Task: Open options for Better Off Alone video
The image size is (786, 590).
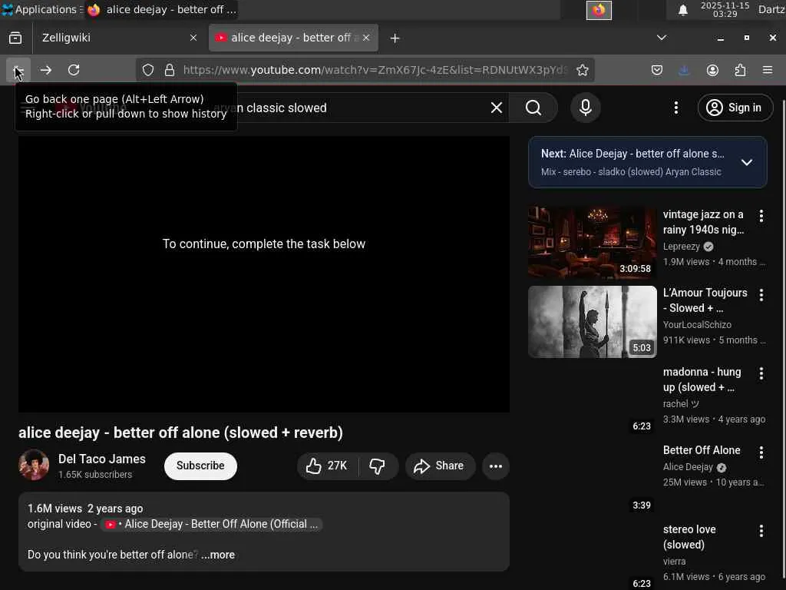Action: click(761, 452)
